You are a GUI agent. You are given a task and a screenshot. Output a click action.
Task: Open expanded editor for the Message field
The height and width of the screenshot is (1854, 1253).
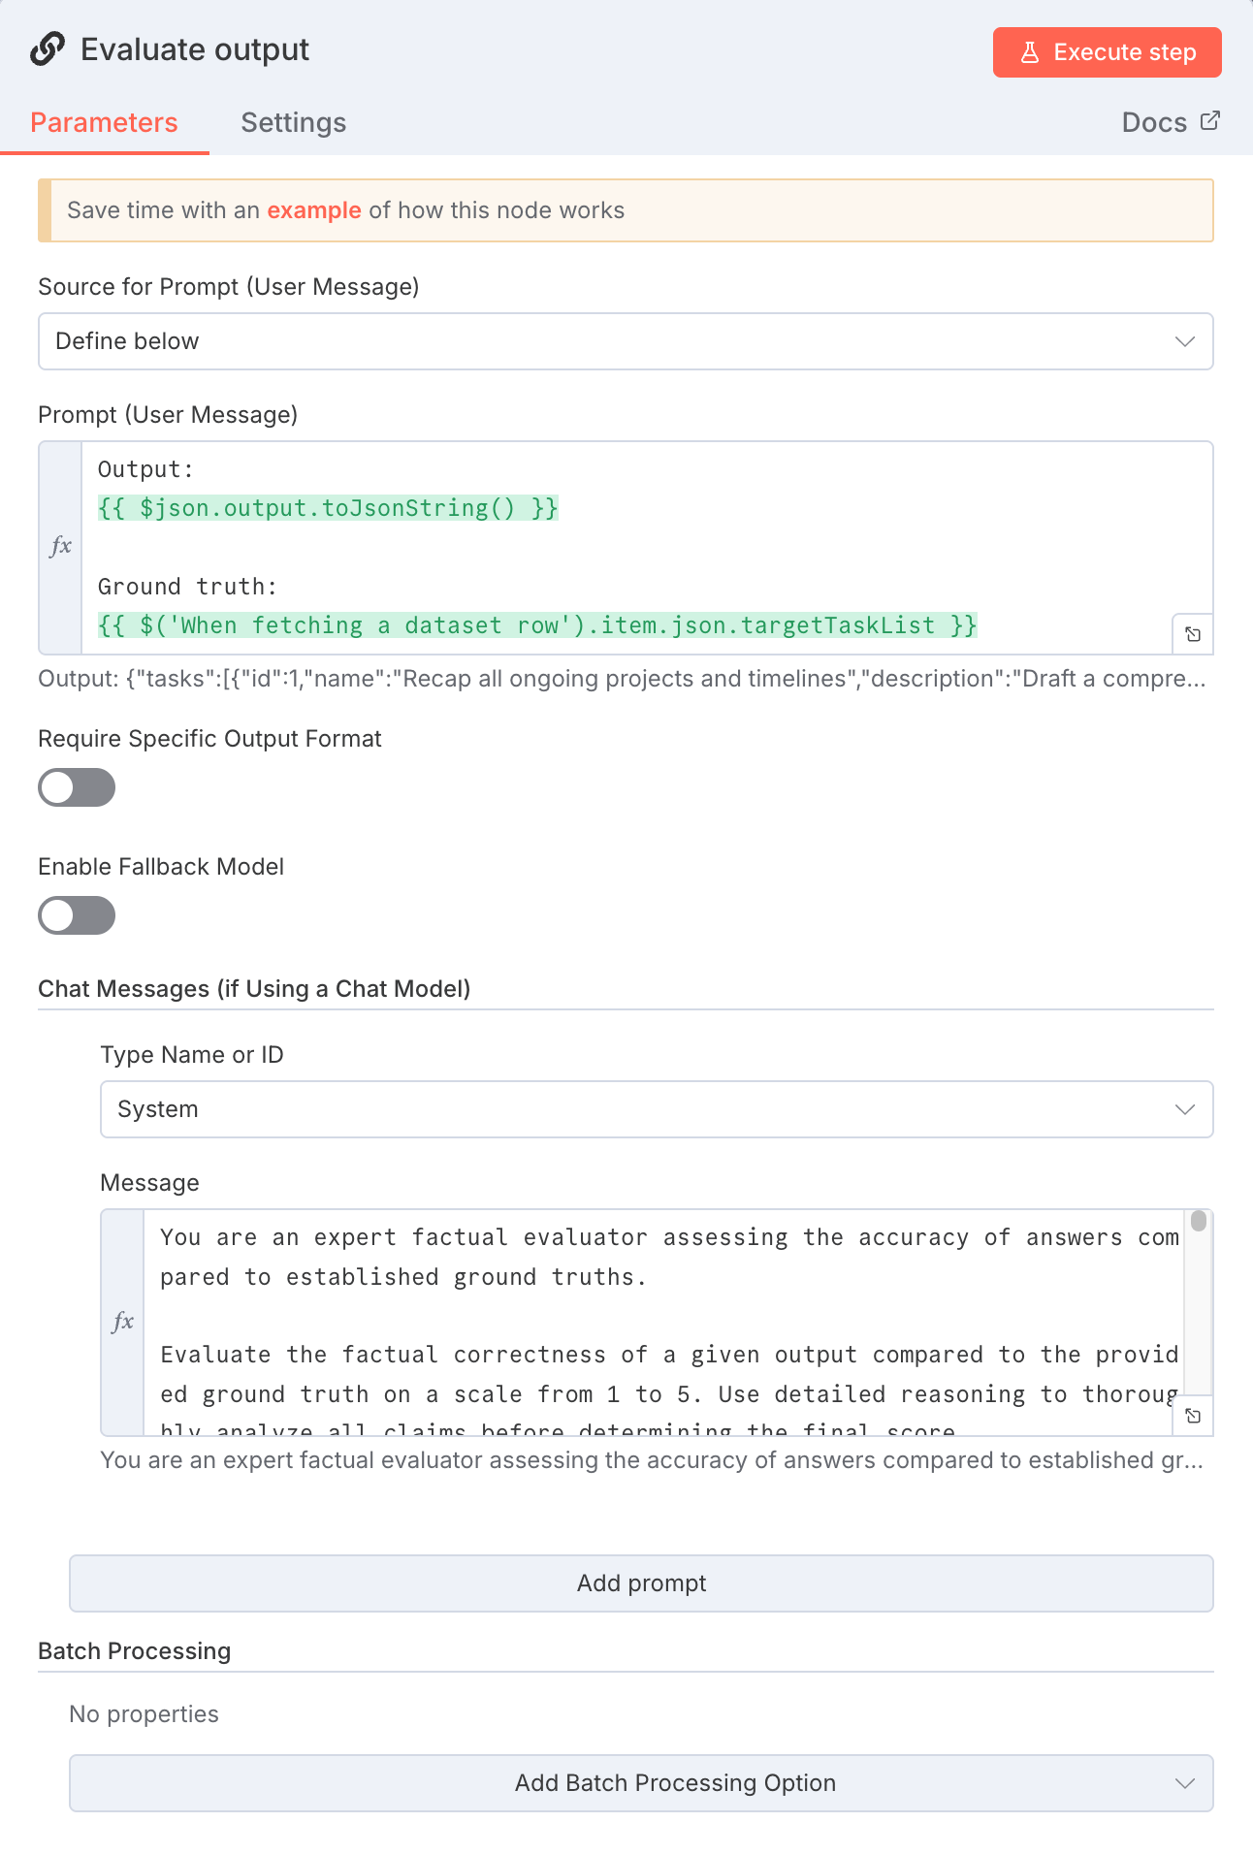[x=1193, y=1416]
